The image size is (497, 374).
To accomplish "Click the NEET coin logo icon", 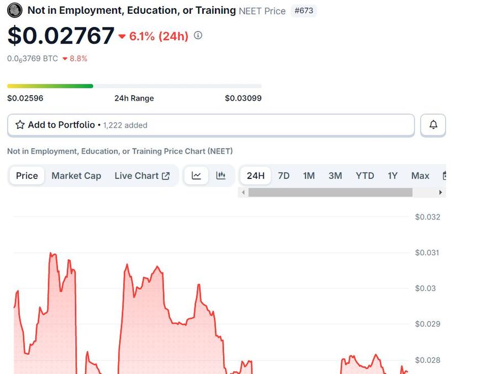I will pyautogui.click(x=14, y=10).
